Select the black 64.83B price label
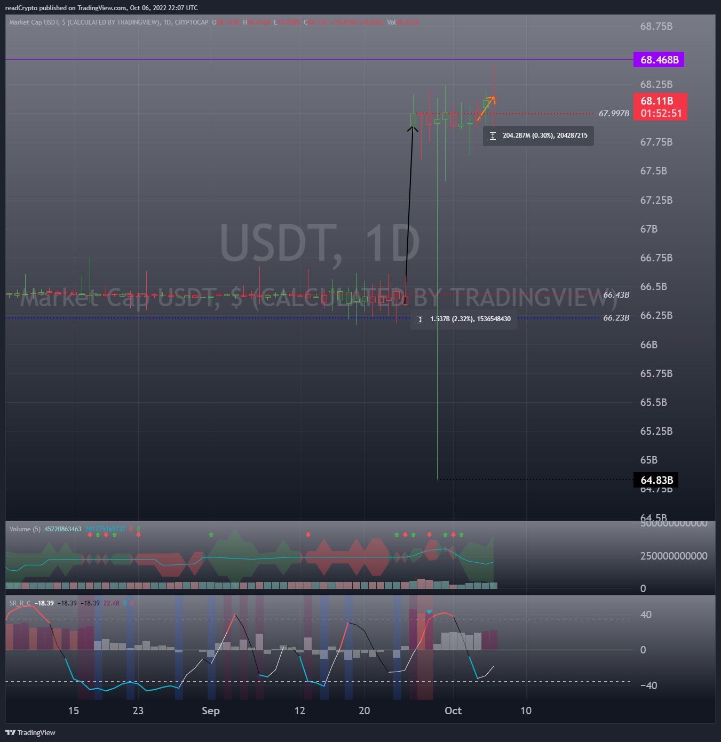The width and height of the screenshot is (721, 742). [x=656, y=480]
